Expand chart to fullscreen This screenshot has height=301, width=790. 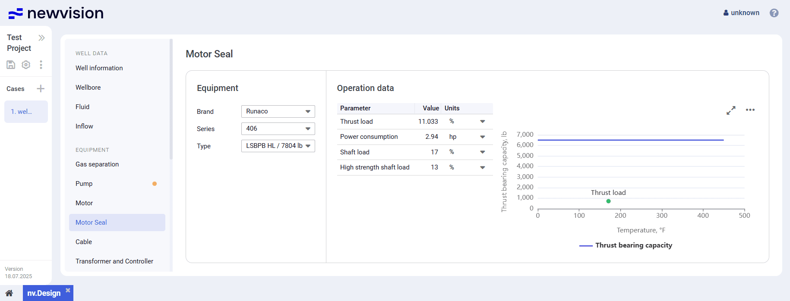pyautogui.click(x=731, y=110)
